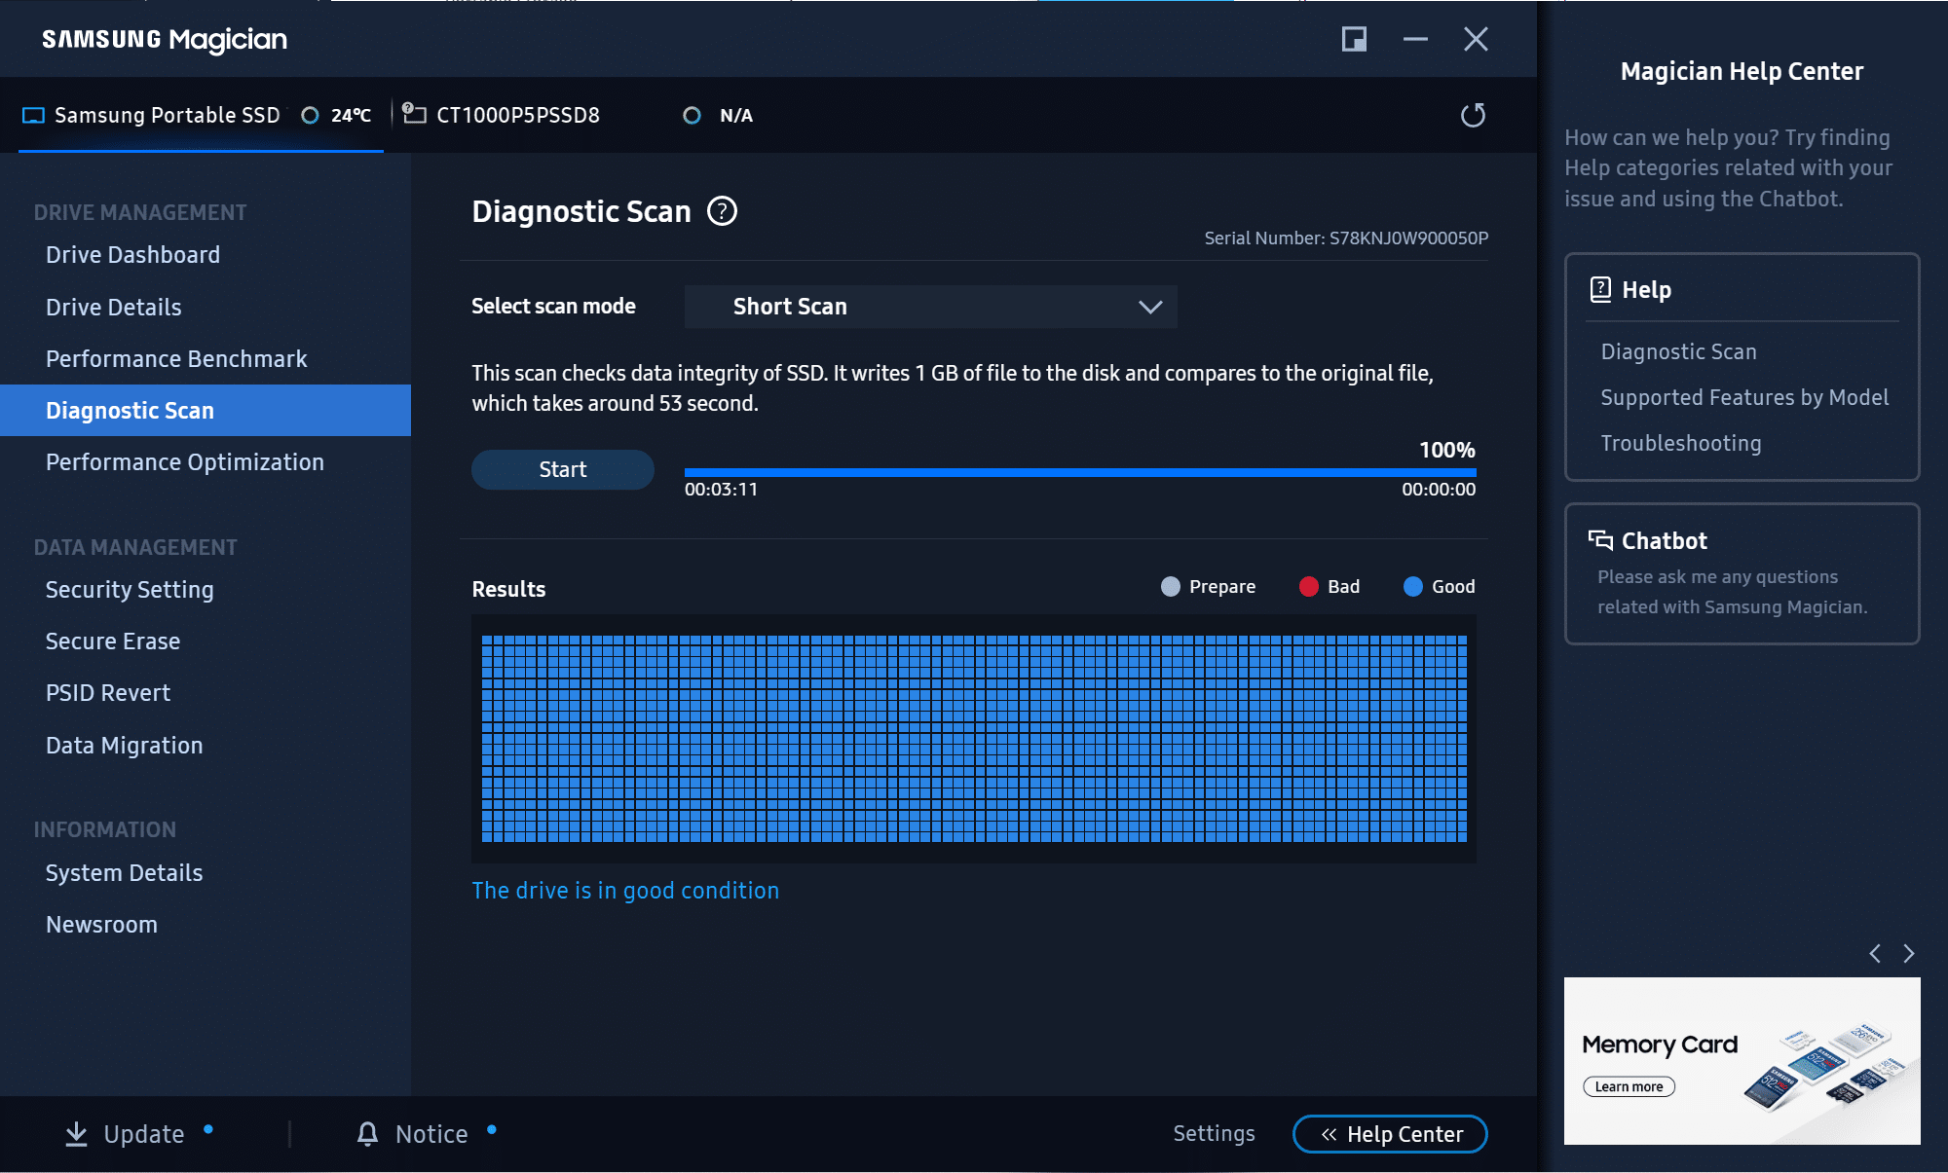Select Supported Features by Model link

[x=1744, y=397]
